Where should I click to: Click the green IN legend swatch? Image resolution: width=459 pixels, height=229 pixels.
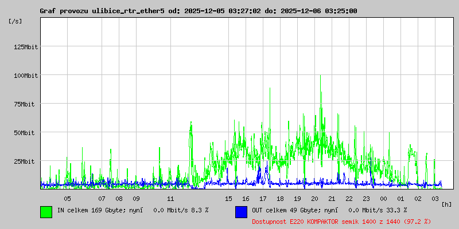point(46,211)
